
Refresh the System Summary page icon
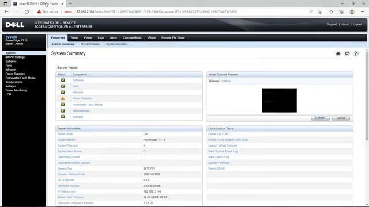tap(347, 53)
